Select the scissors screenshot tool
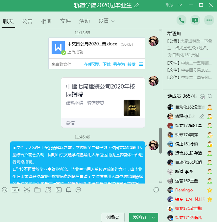217x222 pixels. click(27, 190)
